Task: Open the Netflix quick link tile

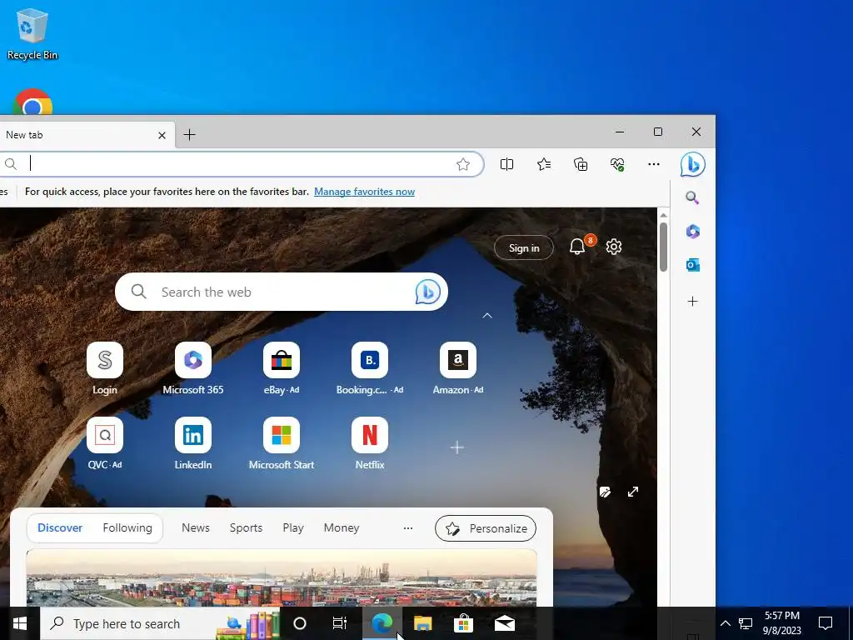Action: [x=370, y=443]
